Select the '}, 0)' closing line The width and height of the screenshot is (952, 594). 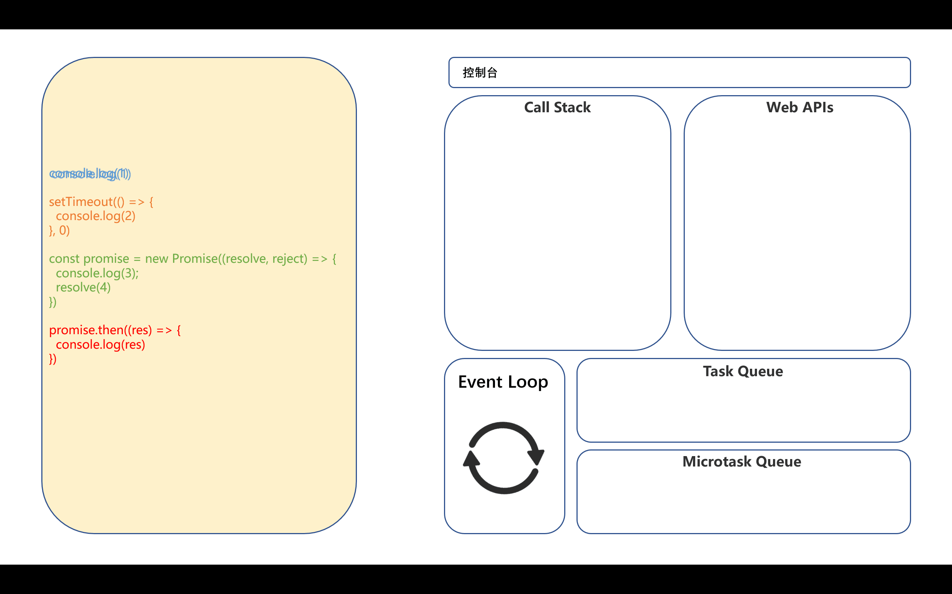coord(60,230)
